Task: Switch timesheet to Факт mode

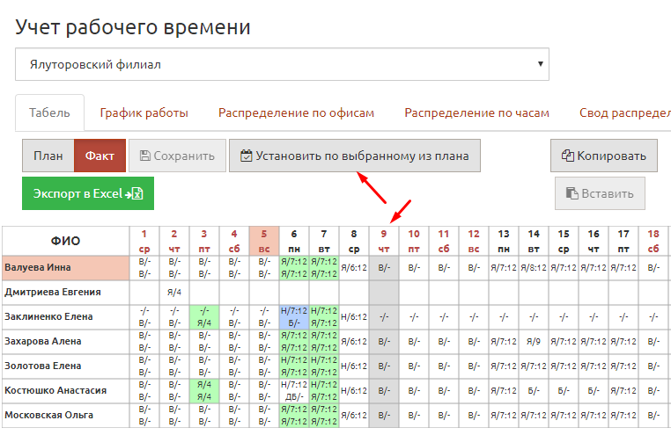Action: (100, 156)
